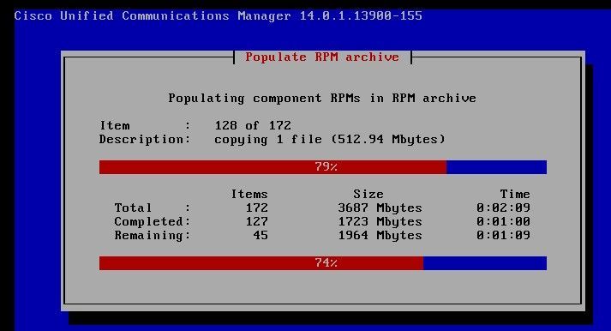Click the 'Time' column header
611x331 pixels.
tap(515, 194)
